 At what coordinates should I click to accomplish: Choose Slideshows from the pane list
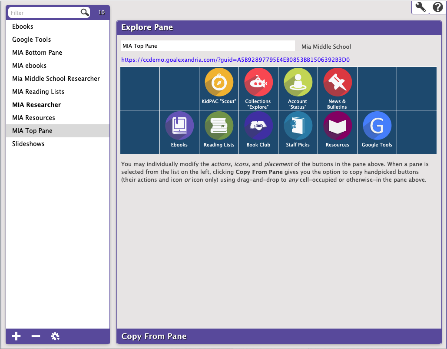coord(28,144)
